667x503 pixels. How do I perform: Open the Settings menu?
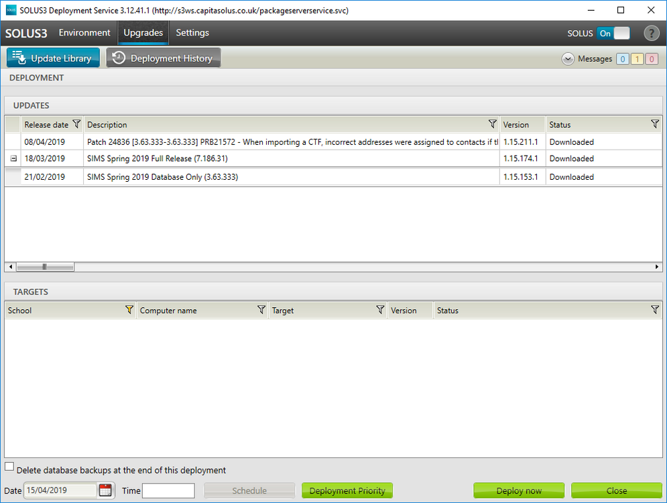(192, 33)
